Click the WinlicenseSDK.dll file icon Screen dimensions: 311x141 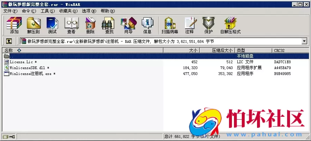[7, 68]
